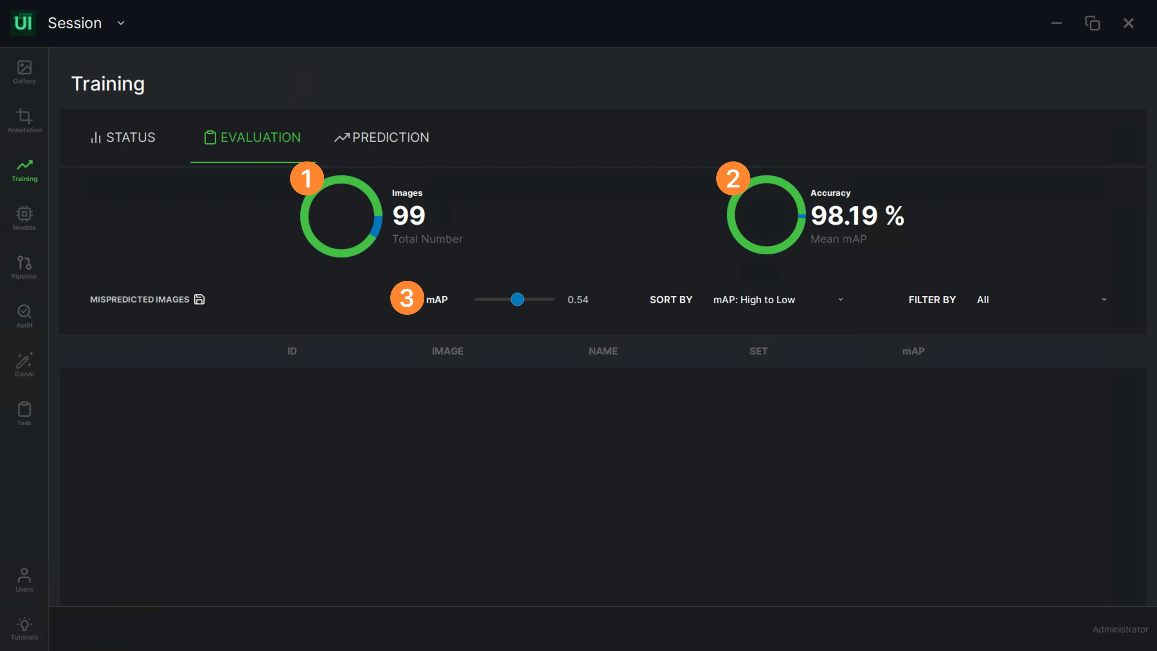Image resolution: width=1157 pixels, height=651 pixels.
Task: Open the Task section
Action: pyautogui.click(x=24, y=414)
